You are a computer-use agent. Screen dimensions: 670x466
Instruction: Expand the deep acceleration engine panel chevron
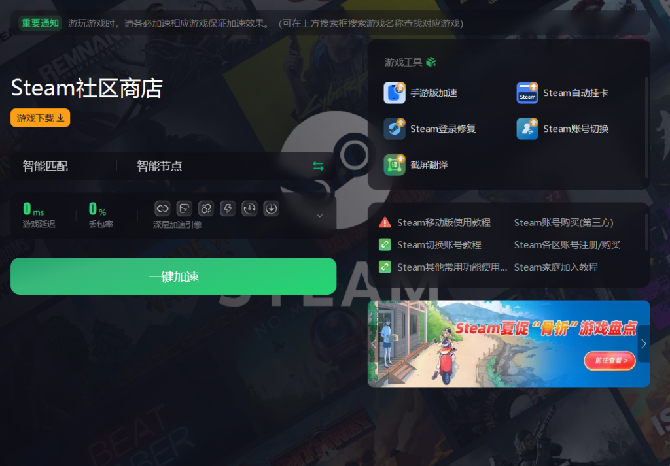point(319,216)
